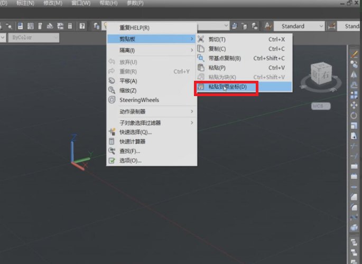Open 快速计算器 from context menu
This screenshot has width=362, height=264.
[152, 142]
